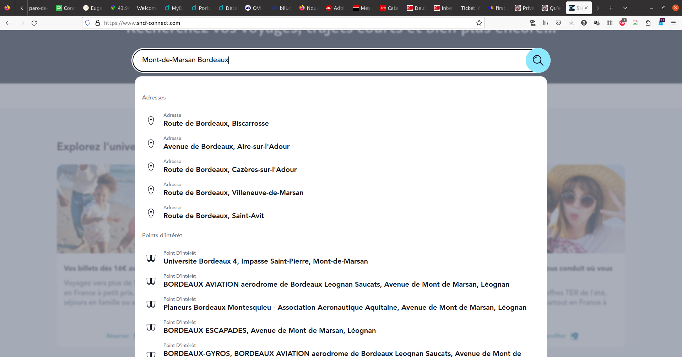Go forward with browser Forward arrow
This screenshot has width=682, height=357.
tap(21, 23)
